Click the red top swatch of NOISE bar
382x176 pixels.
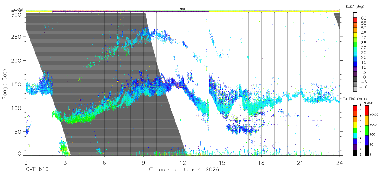[x=366, y=111]
